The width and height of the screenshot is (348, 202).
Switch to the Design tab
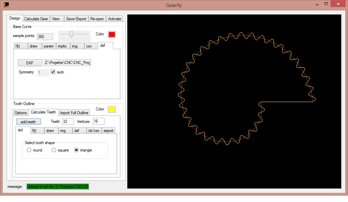point(15,18)
